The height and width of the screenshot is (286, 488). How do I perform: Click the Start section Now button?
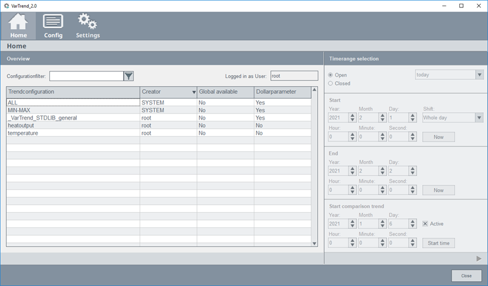438,137
